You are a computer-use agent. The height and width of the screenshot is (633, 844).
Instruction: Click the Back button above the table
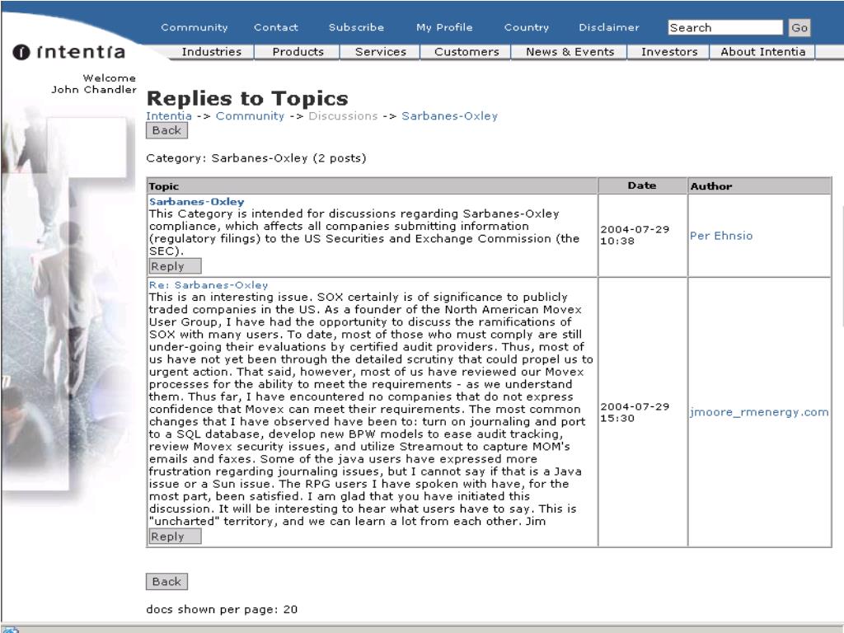click(x=166, y=130)
